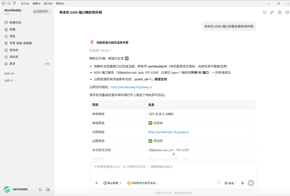
Task: Jump to the bottom with the down arrow
Action: [174, 154]
